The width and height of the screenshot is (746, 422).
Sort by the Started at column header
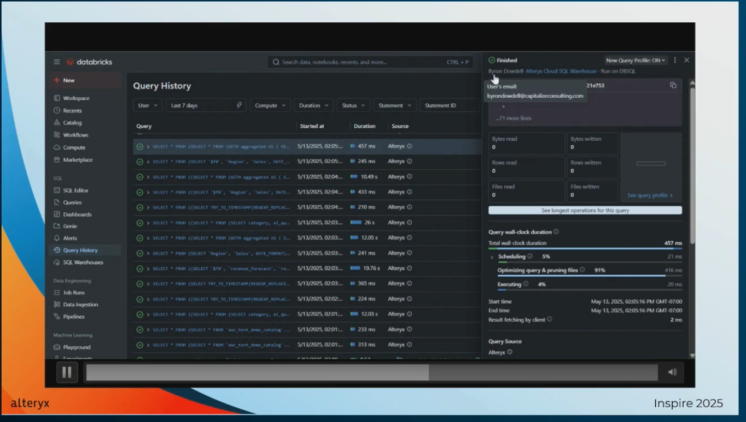click(312, 126)
